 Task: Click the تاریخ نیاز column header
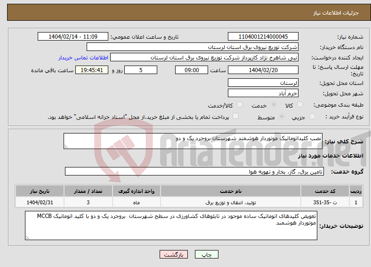[40, 191]
